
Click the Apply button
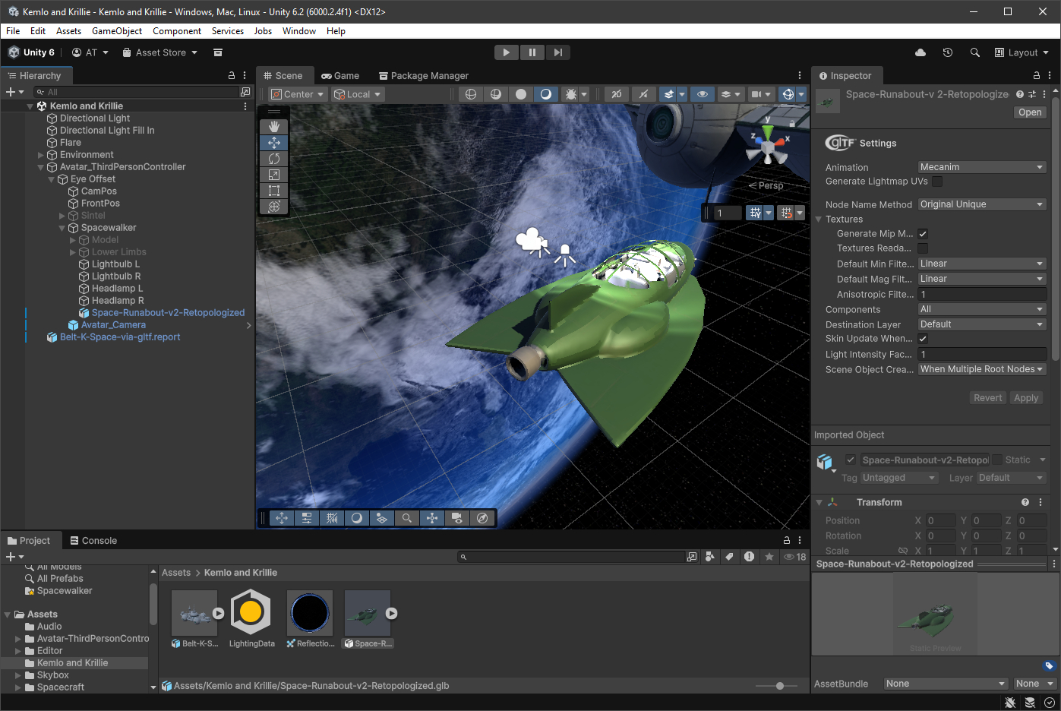pyautogui.click(x=1025, y=398)
